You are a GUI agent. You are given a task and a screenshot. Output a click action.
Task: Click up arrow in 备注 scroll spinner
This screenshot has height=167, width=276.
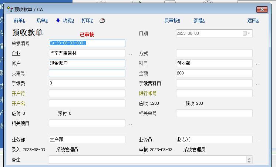pyautogui.click(x=249, y=158)
